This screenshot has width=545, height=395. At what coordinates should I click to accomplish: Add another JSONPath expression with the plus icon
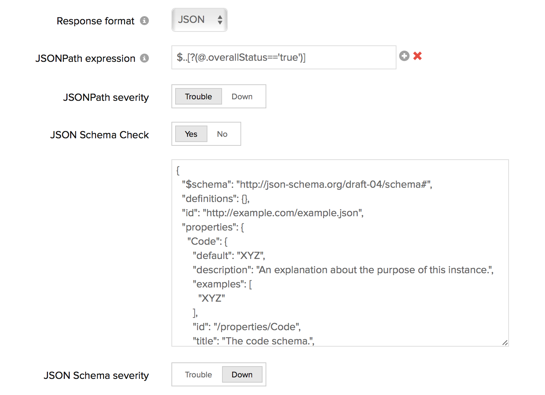[404, 56]
